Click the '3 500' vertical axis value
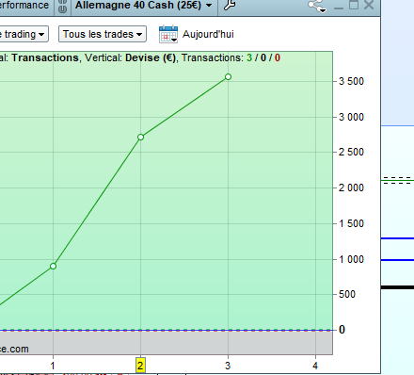Viewport: 414px width, 375px height. click(x=351, y=81)
